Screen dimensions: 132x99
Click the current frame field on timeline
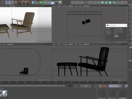pyautogui.click(x=124, y=83)
